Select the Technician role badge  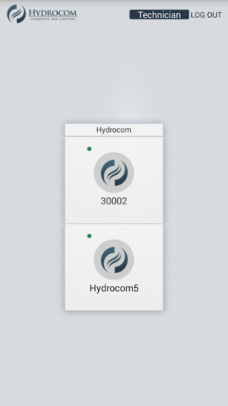click(159, 15)
